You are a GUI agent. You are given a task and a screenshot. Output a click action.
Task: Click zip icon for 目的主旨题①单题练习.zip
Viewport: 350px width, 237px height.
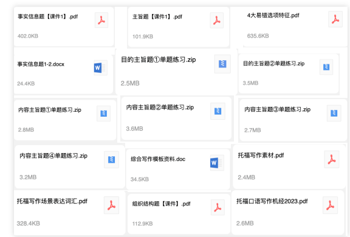coord(222,64)
